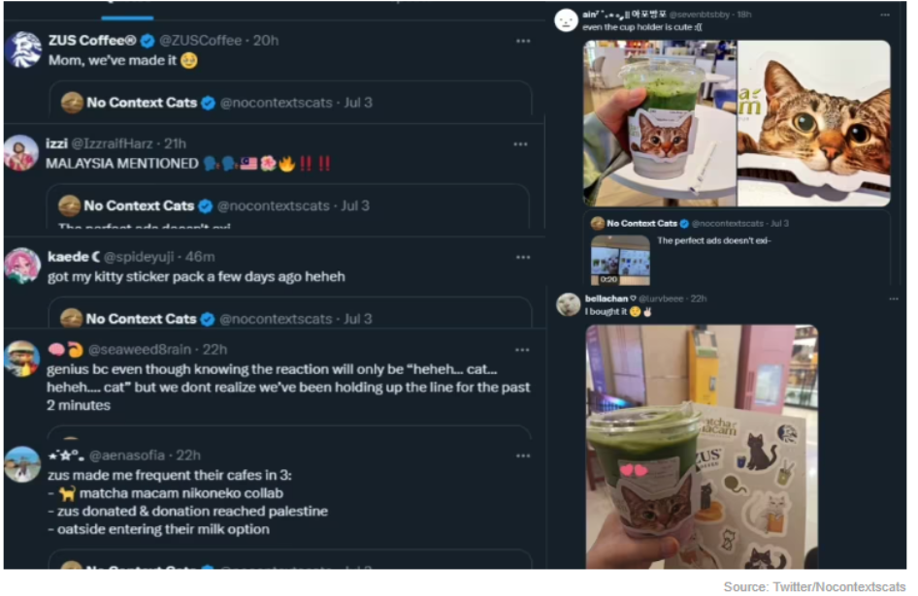
Task: Open photo of hand holding matcha cup
Action: pyautogui.click(x=659, y=122)
